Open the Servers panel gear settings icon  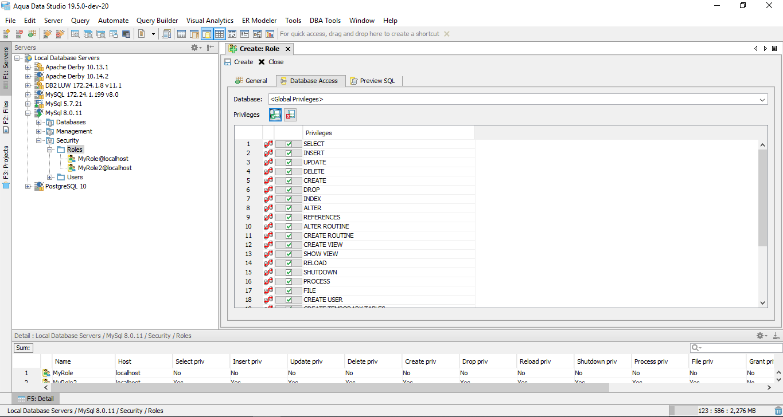[196, 48]
